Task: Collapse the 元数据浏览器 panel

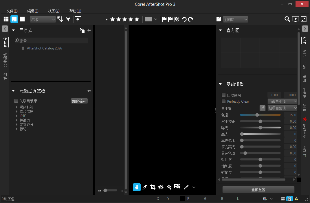Action: coord(13,91)
